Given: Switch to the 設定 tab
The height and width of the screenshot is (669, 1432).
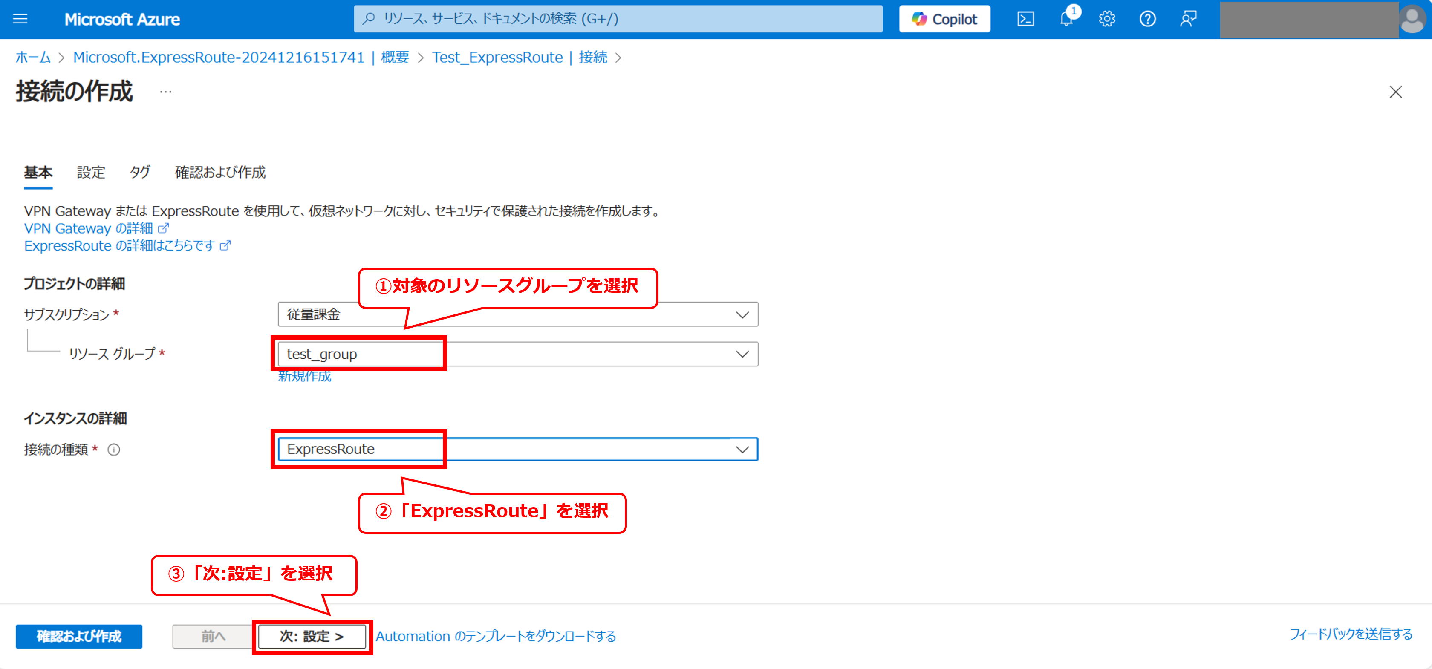Looking at the screenshot, I should pyautogui.click(x=91, y=172).
